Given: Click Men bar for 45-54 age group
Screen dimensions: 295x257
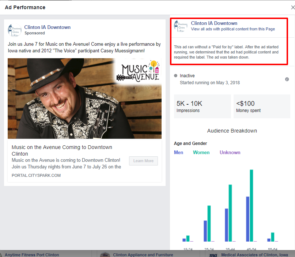Looking at the screenshot, I should tap(247, 219).
